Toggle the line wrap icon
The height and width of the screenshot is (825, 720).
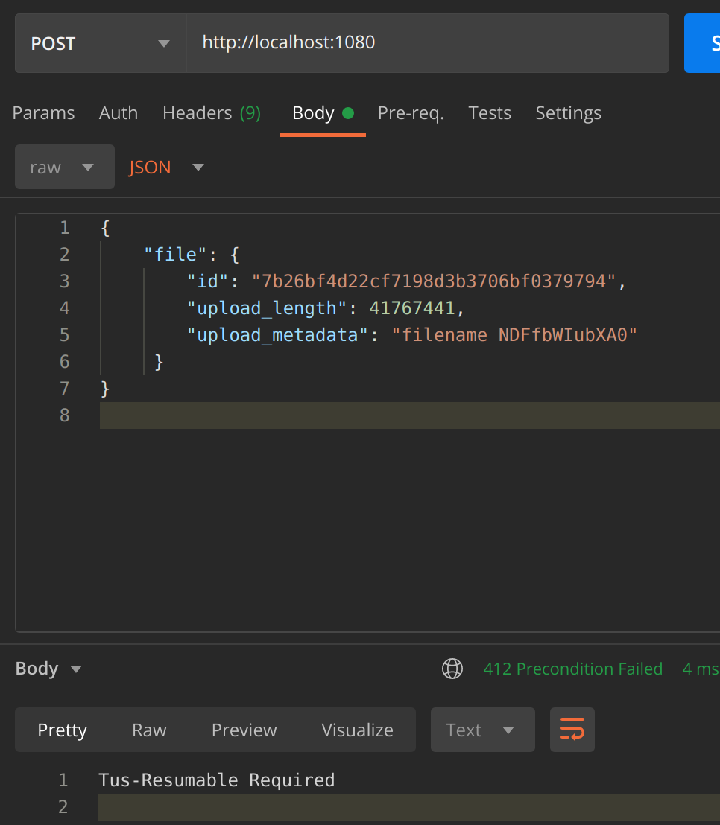tap(572, 730)
